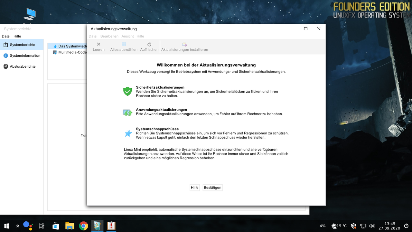Minimize the Aktualisierungsverwaltung window
This screenshot has height=232, width=412.
292,29
